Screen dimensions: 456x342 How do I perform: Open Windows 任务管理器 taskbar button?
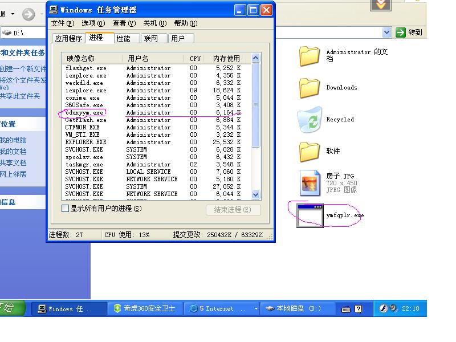click(x=68, y=308)
